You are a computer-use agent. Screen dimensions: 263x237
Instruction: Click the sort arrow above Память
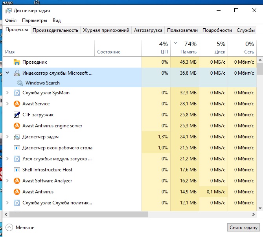pos(175,43)
